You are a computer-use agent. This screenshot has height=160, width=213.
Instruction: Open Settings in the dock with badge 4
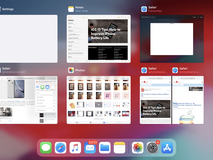click(x=152, y=147)
